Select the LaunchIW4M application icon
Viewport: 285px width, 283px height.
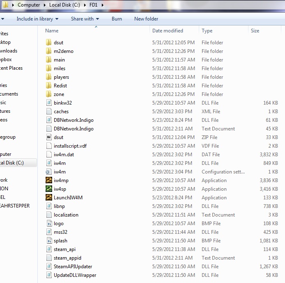49,198
